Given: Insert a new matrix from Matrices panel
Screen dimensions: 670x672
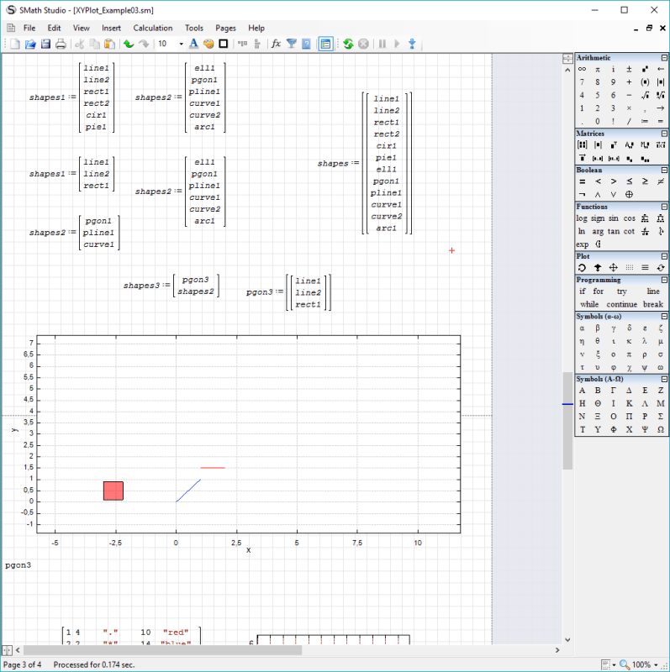Looking at the screenshot, I should pyautogui.click(x=582, y=145).
